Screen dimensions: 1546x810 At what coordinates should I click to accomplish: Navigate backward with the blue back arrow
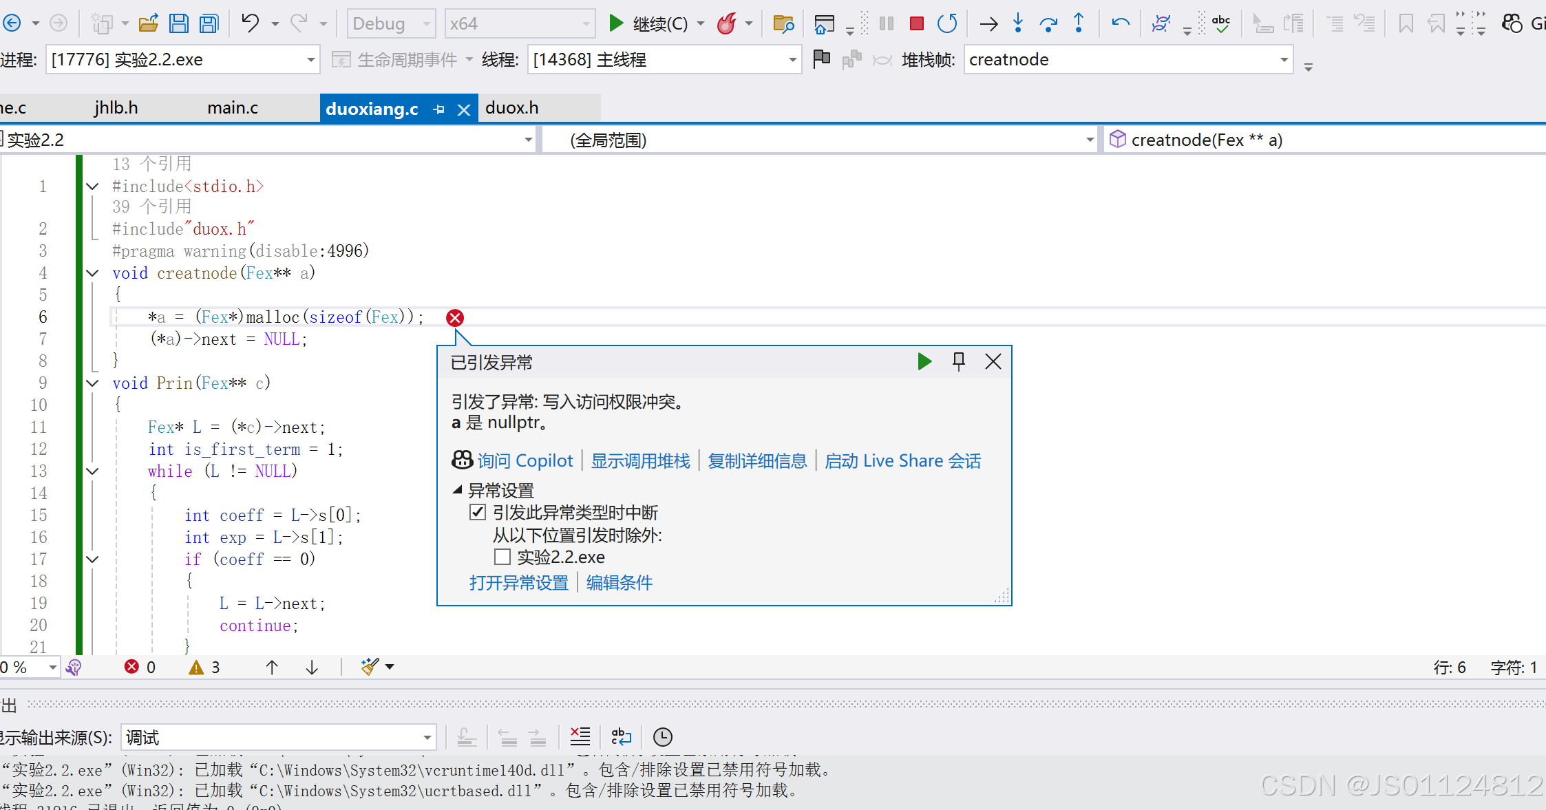pyautogui.click(x=12, y=23)
